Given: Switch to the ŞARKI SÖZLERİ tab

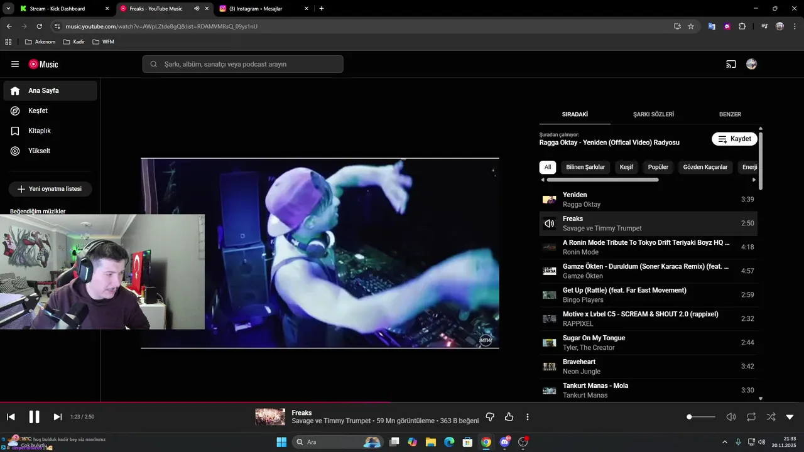Looking at the screenshot, I should [653, 114].
